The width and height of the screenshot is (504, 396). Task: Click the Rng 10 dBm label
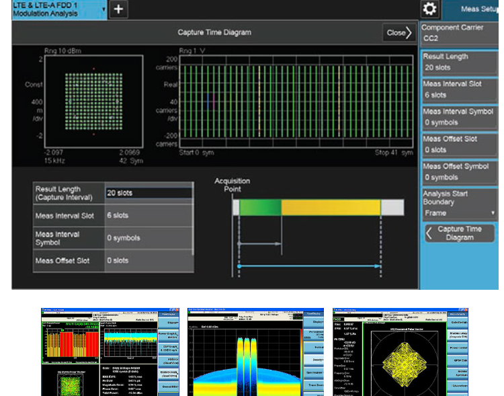(62, 51)
